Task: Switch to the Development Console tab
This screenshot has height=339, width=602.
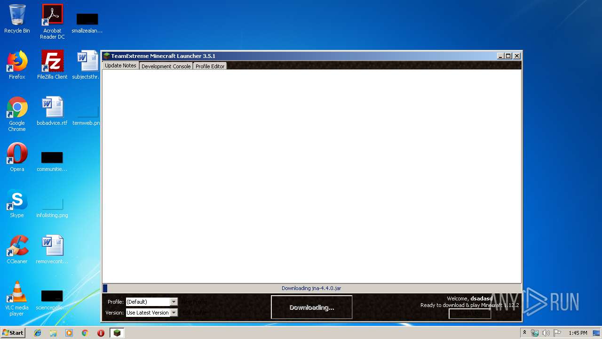Action: (166, 66)
